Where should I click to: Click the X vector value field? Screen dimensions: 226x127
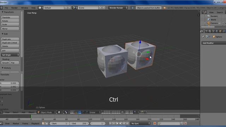[9, 83]
